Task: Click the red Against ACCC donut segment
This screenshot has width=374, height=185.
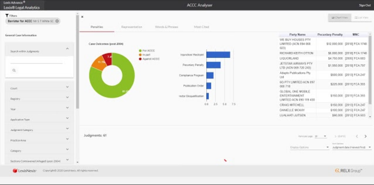Action: pos(107,58)
